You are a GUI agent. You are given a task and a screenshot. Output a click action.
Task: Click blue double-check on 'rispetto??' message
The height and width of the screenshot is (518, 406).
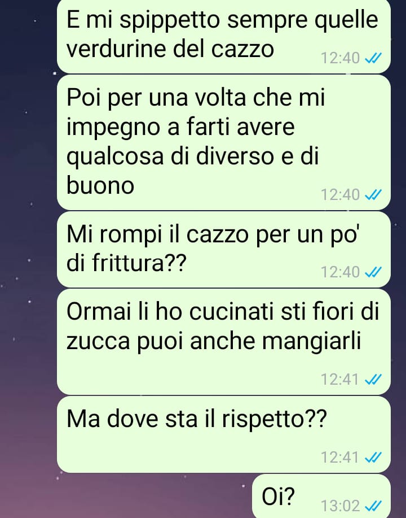click(373, 458)
